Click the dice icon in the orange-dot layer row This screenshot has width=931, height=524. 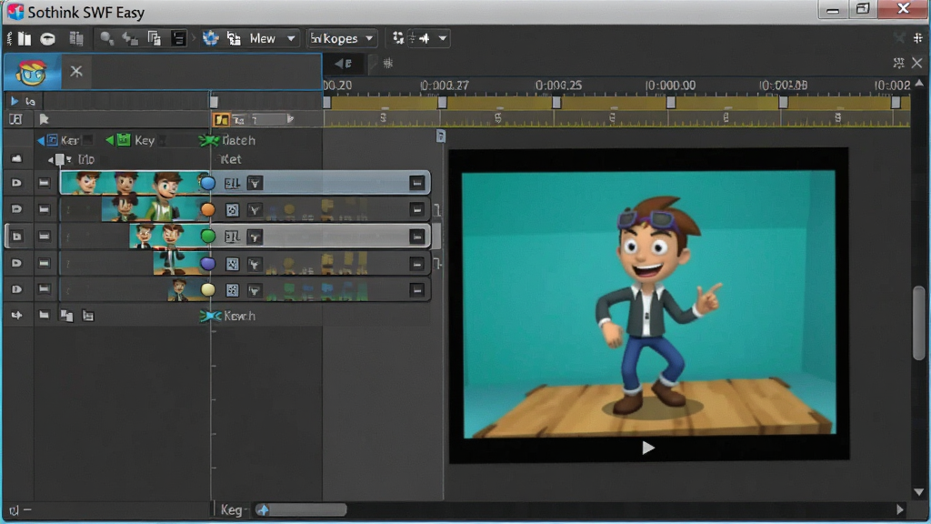(232, 210)
